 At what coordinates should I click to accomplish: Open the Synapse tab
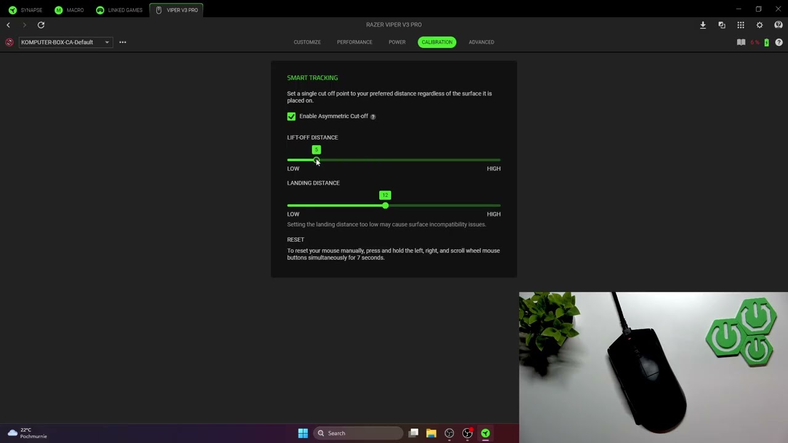pyautogui.click(x=25, y=10)
